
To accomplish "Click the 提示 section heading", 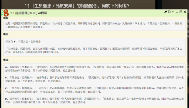I will click(6, 34).
